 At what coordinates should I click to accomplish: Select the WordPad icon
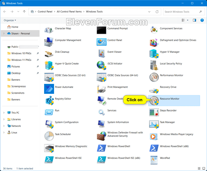tap(154, 160)
